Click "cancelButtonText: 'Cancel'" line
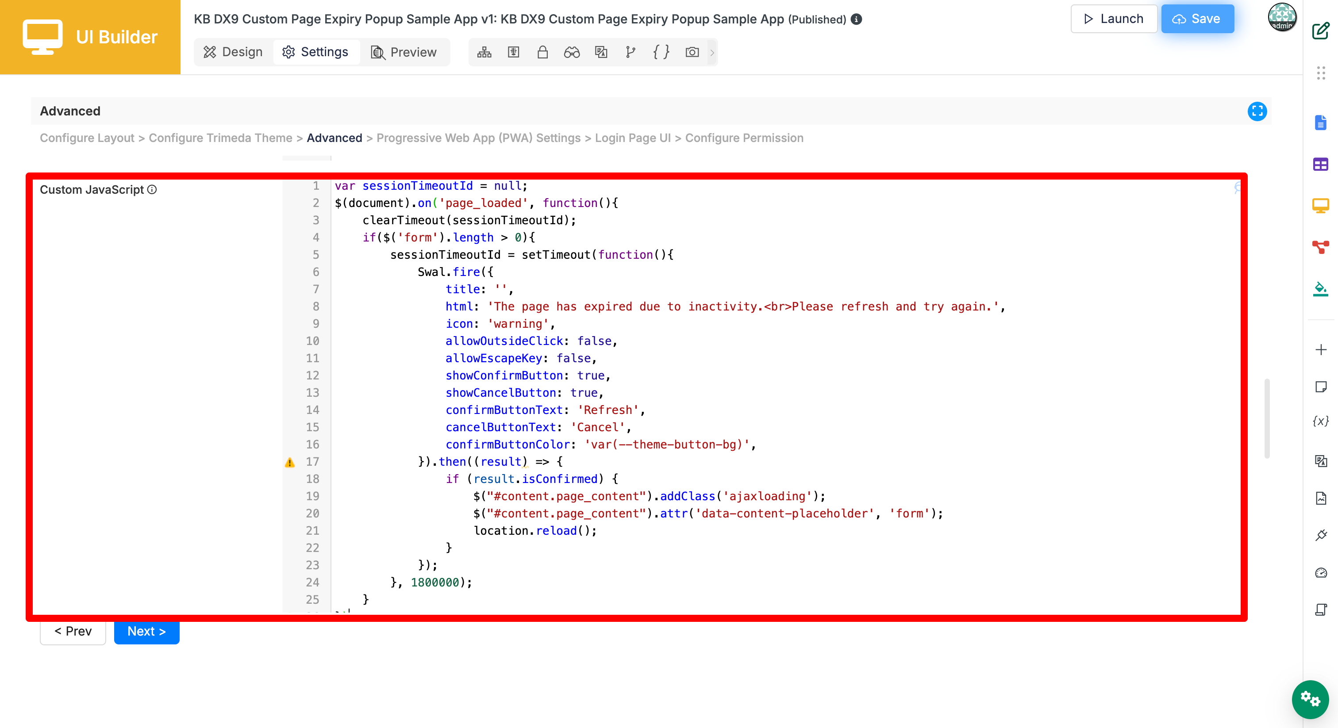This screenshot has width=1338, height=728. pyautogui.click(x=538, y=427)
